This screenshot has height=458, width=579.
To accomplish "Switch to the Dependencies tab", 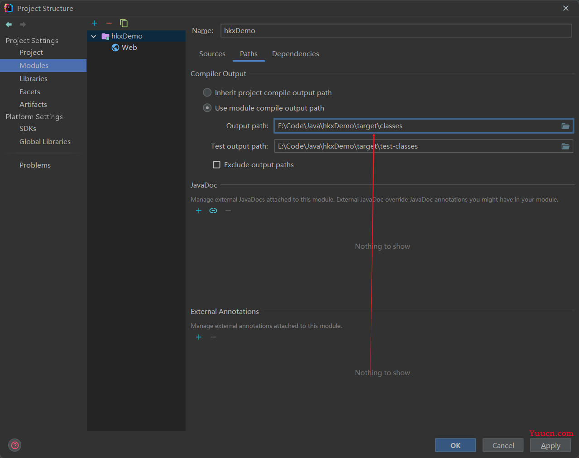I will click(x=295, y=54).
